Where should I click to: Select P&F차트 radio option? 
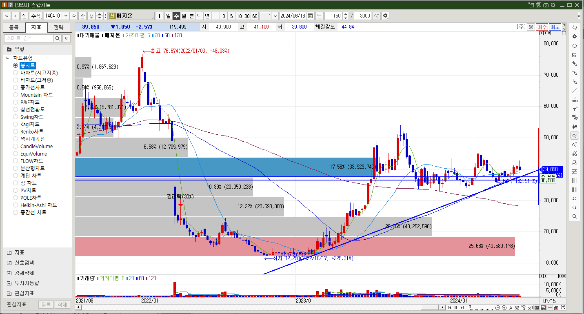16,102
